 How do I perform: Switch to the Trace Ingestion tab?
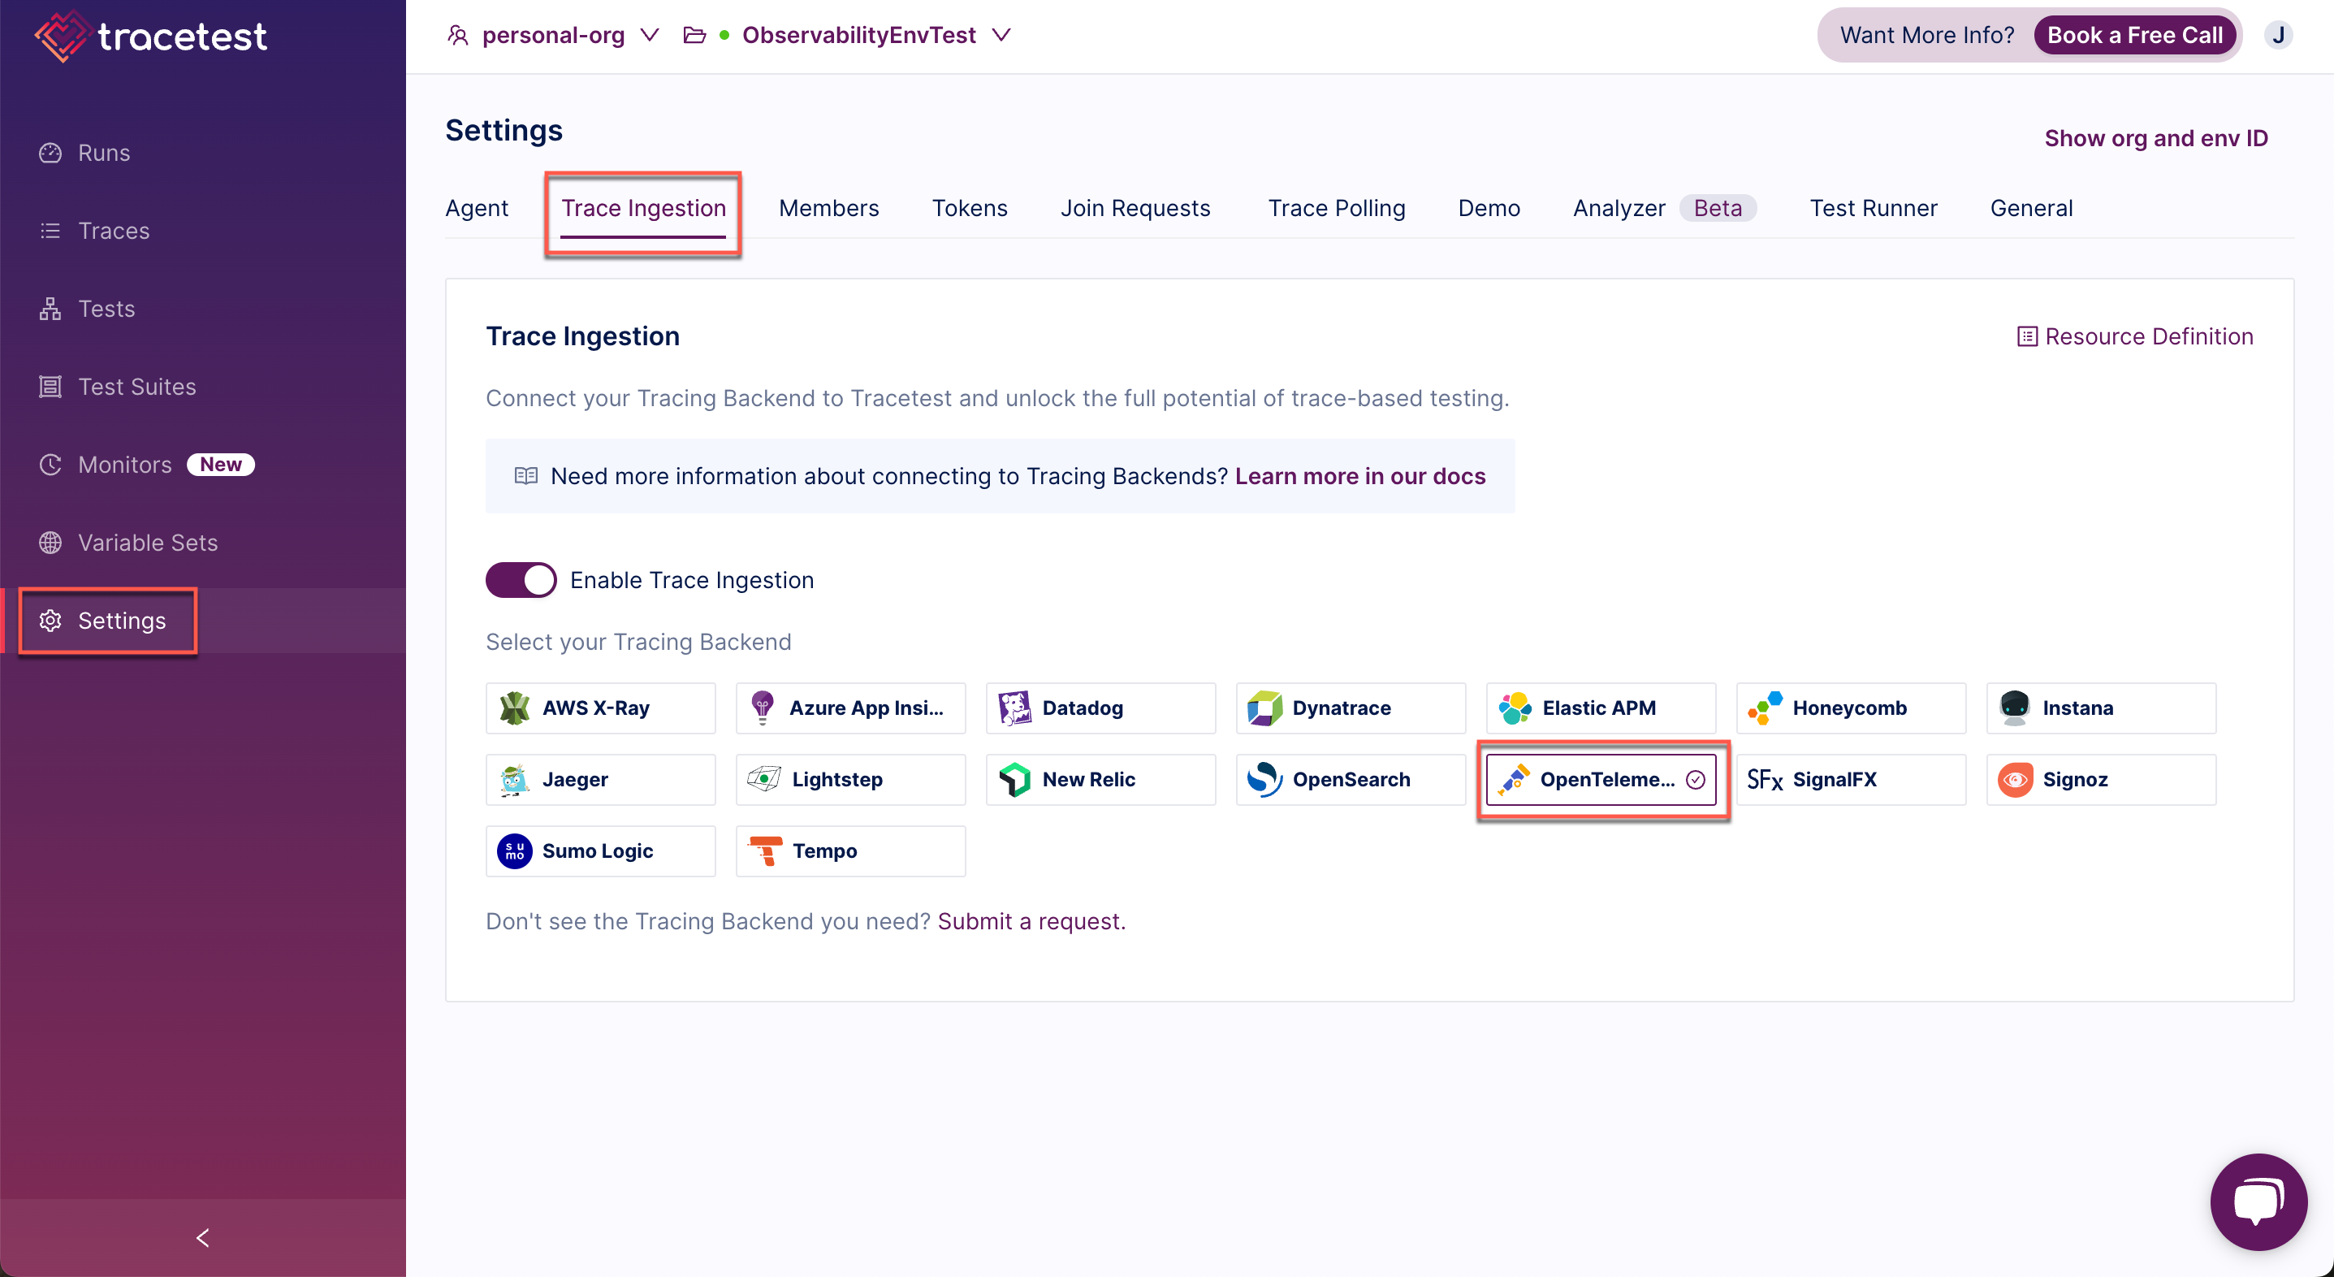click(x=643, y=209)
